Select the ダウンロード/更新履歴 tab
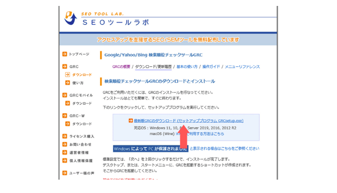 (153, 67)
